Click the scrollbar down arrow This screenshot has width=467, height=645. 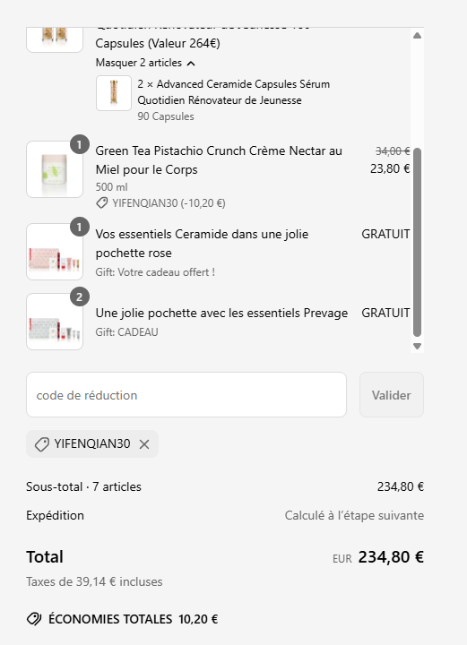pos(417,346)
